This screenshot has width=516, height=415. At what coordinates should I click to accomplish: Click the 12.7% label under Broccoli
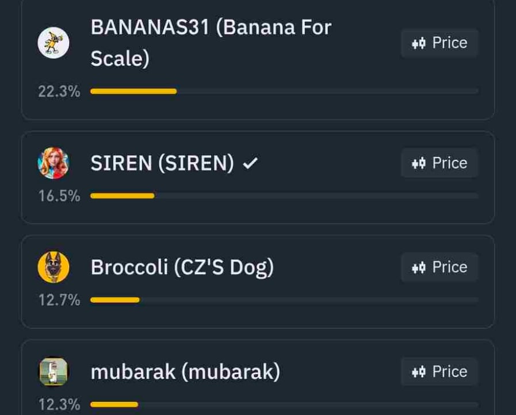[x=59, y=300]
